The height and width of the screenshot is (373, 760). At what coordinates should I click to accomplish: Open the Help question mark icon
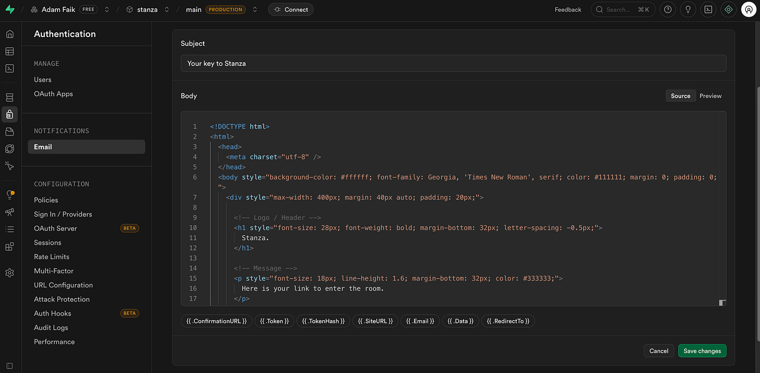668,9
